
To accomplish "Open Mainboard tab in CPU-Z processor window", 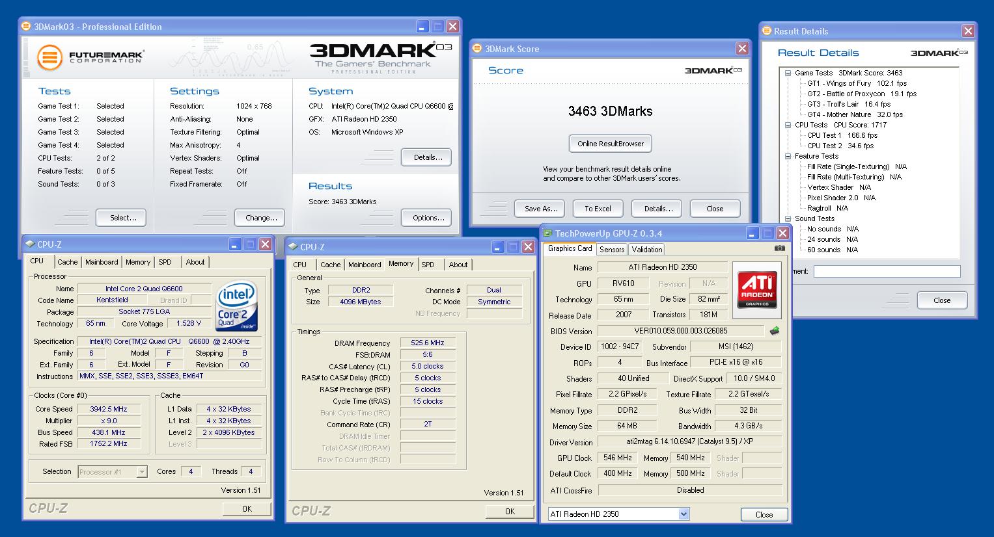I will point(102,262).
